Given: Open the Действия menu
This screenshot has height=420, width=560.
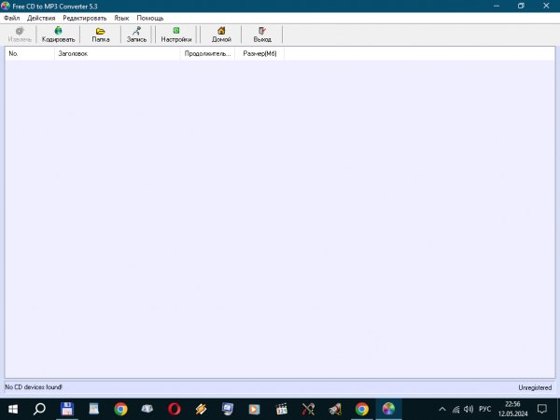Looking at the screenshot, I should (41, 18).
